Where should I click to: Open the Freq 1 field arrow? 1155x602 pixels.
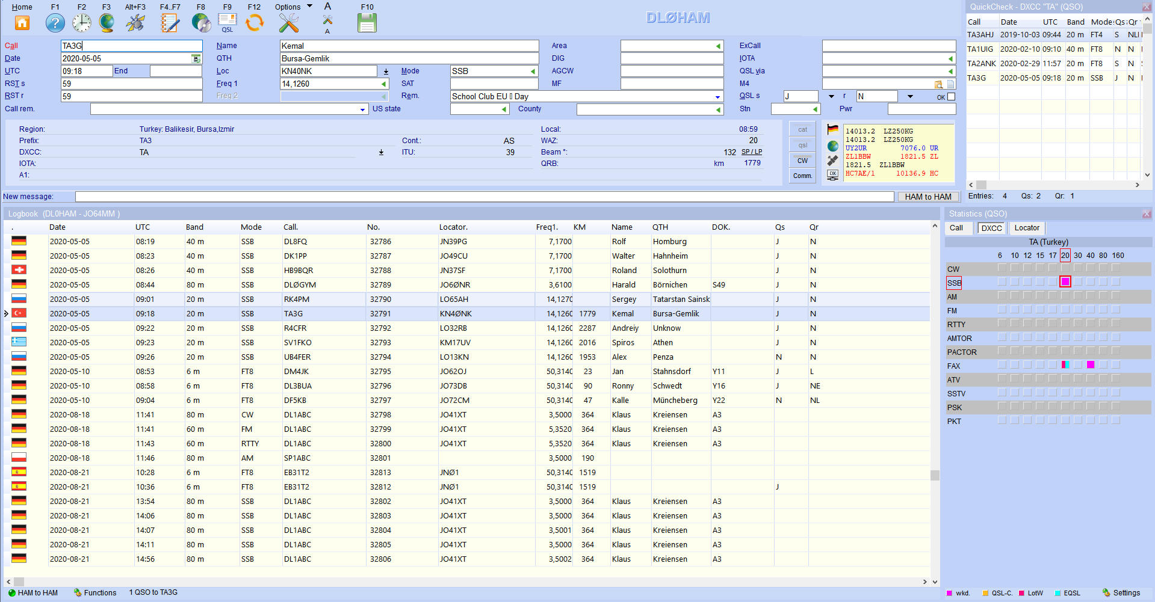[x=383, y=84]
